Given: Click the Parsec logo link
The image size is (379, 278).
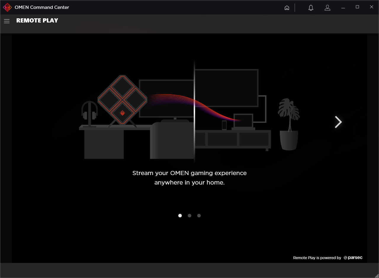Looking at the screenshot, I should (353, 258).
